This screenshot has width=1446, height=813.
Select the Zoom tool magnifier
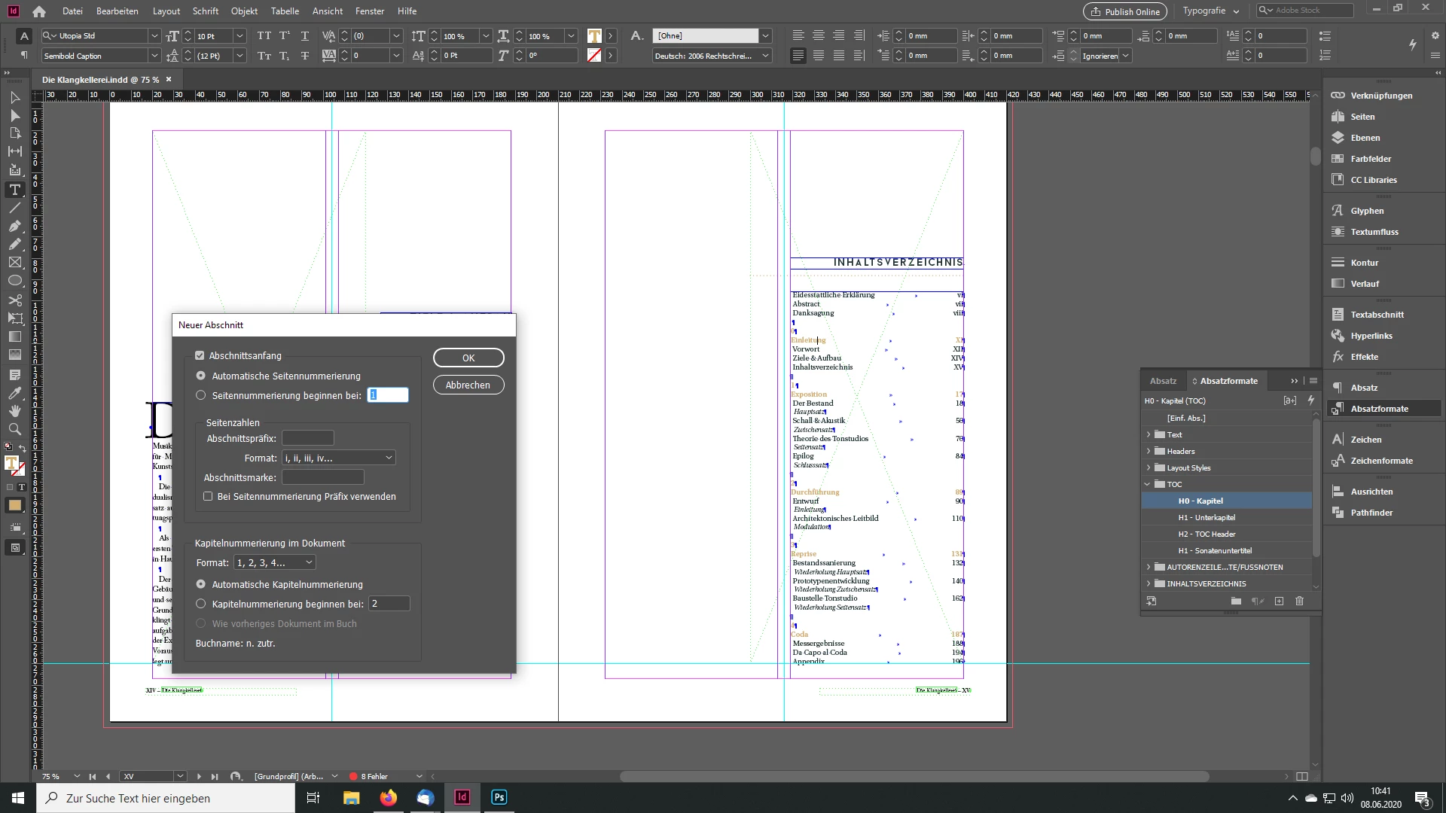coord(14,429)
